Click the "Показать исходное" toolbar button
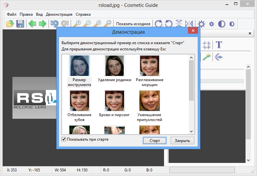The image size is (257, 176). [133, 24]
